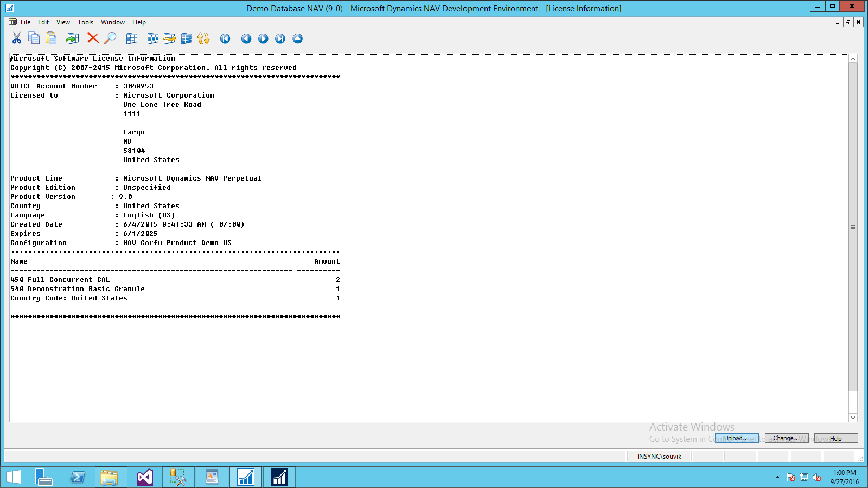Open the Help menu

[x=139, y=22]
